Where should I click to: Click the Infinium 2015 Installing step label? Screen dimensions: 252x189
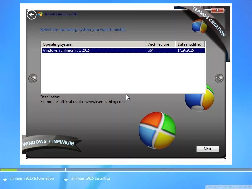pos(90,178)
